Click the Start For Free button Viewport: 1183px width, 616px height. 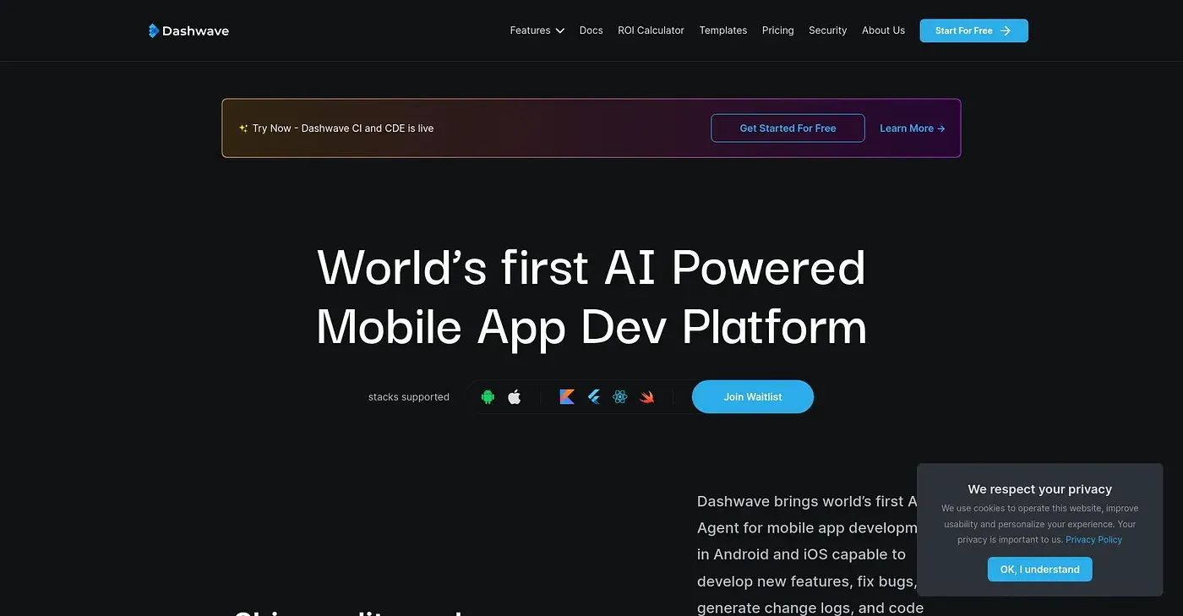click(973, 30)
